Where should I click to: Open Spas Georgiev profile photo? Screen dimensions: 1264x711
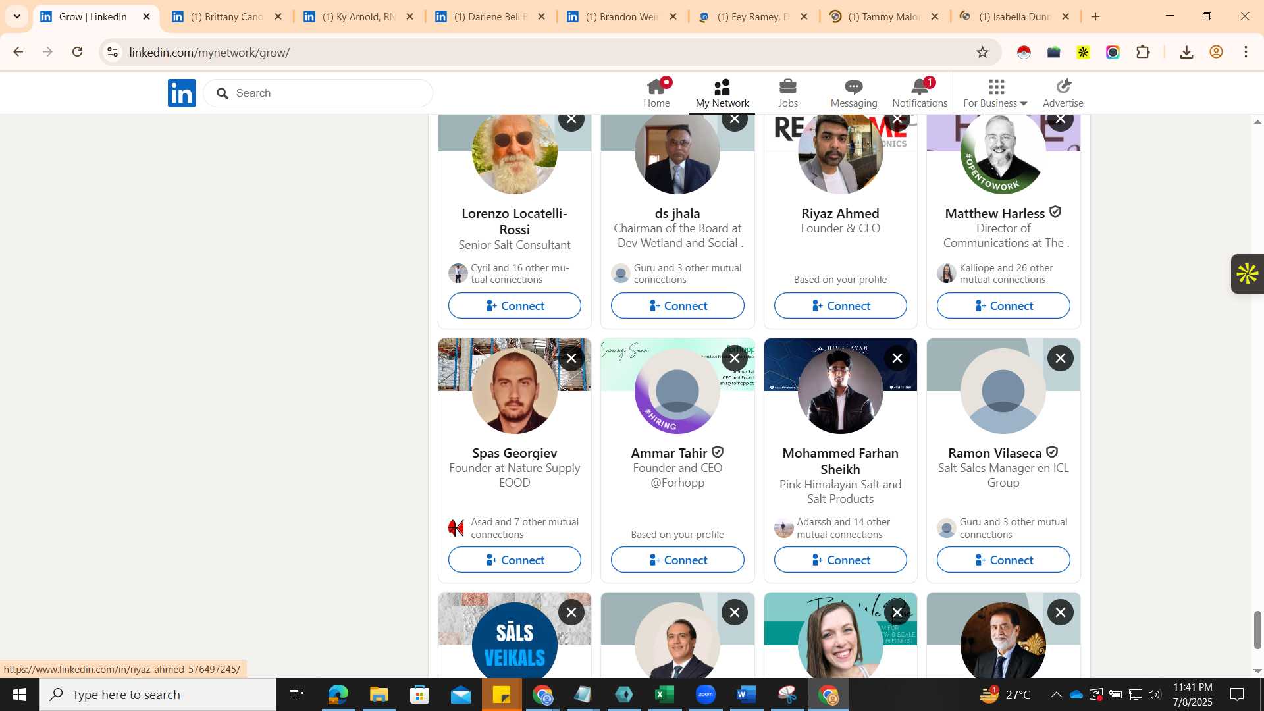(x=515, y=391)
